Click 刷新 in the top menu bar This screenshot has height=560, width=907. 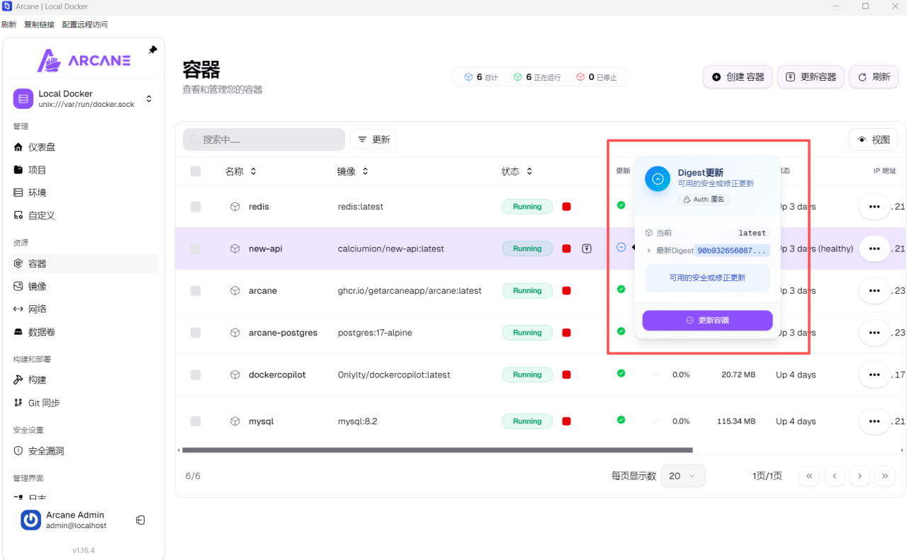[9, 25]
